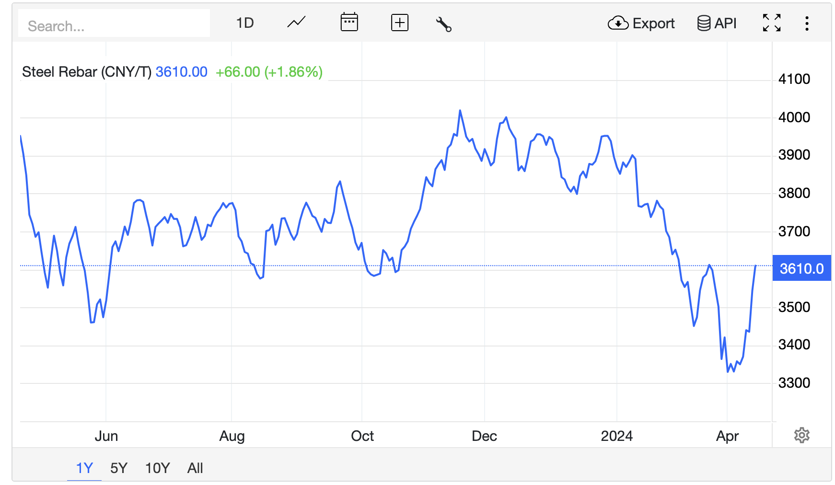This screenshot has height=485, width=835.
Task: Open the 1D interval dropdown
Action: pyautogui.click(x=244, y=23)
